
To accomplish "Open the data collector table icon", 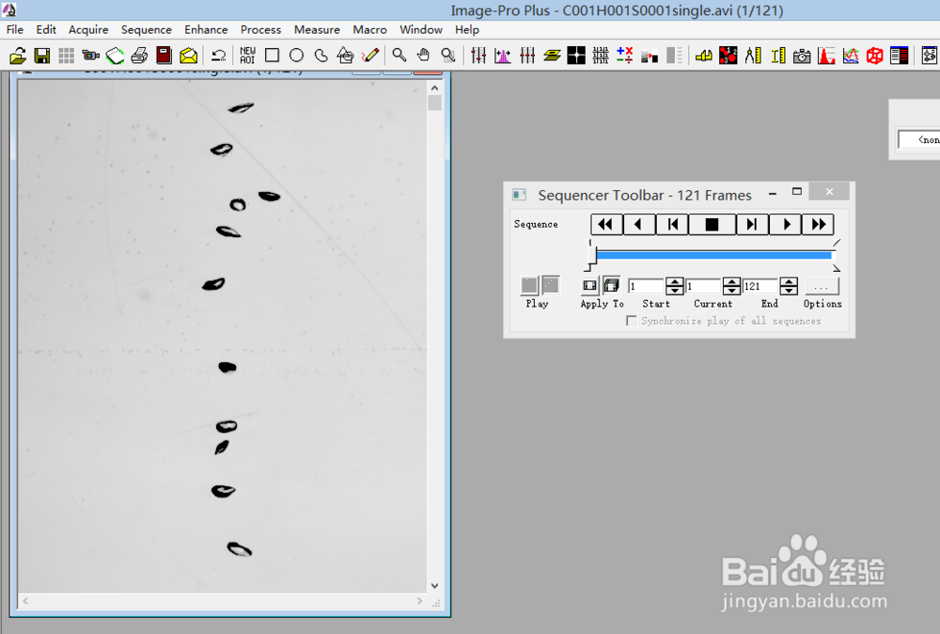I will click(x=900, y=55).
